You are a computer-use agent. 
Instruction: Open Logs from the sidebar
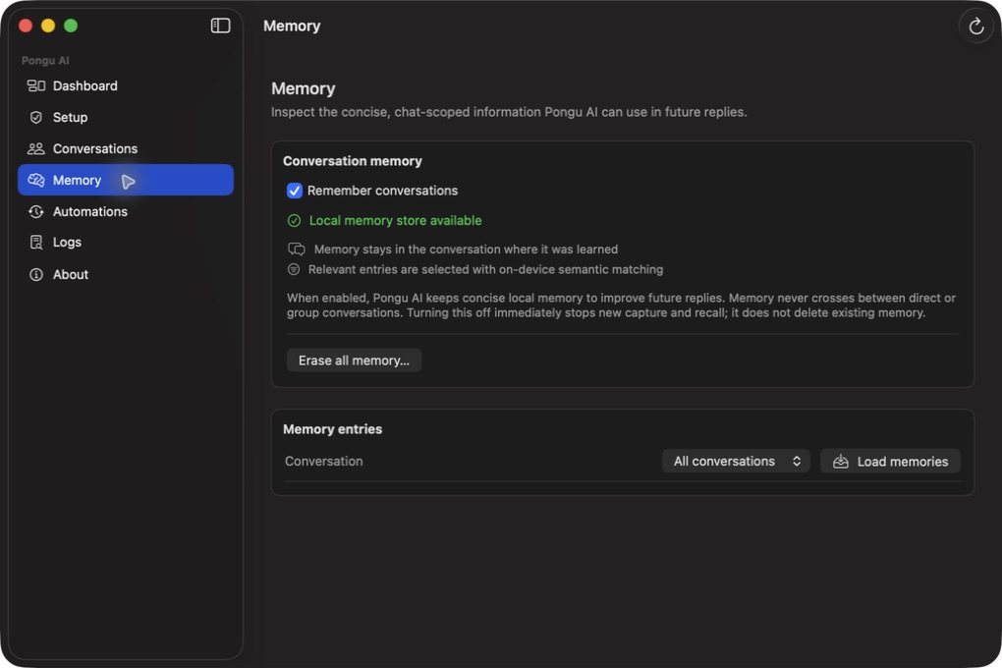tap(126, 243)
